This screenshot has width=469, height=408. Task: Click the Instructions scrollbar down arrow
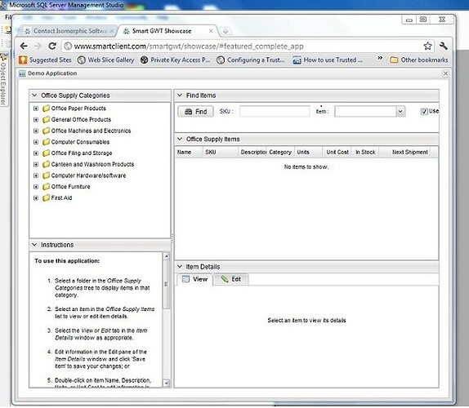tap(167, 383)
